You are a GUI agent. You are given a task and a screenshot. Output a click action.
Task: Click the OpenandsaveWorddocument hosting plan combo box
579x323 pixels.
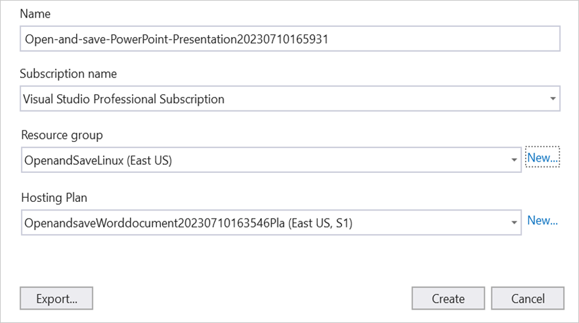point(263,221)
